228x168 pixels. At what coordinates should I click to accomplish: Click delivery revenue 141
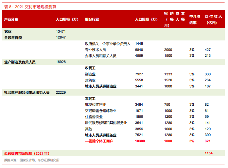[x=208, y=123]
